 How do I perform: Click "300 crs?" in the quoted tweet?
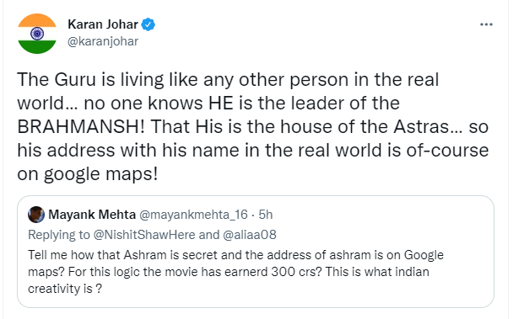(x=296, y=272)
